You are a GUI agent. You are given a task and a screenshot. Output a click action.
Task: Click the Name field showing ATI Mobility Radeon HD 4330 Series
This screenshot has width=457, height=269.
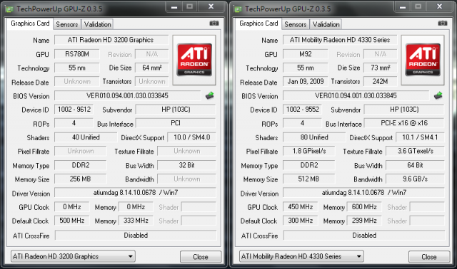coord(340,40)
